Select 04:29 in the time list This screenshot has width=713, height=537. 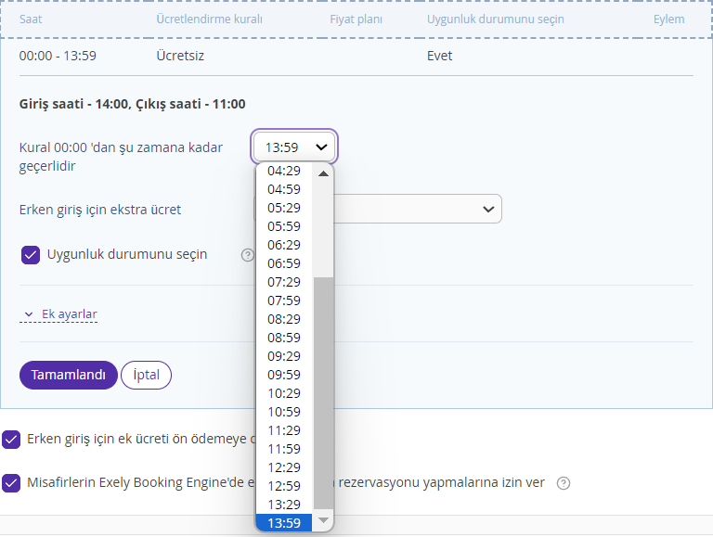(x=284, y=171)
